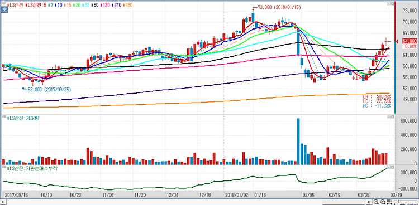Click the 73,000 (2018/01/15) high annotation

pos(279,8)
